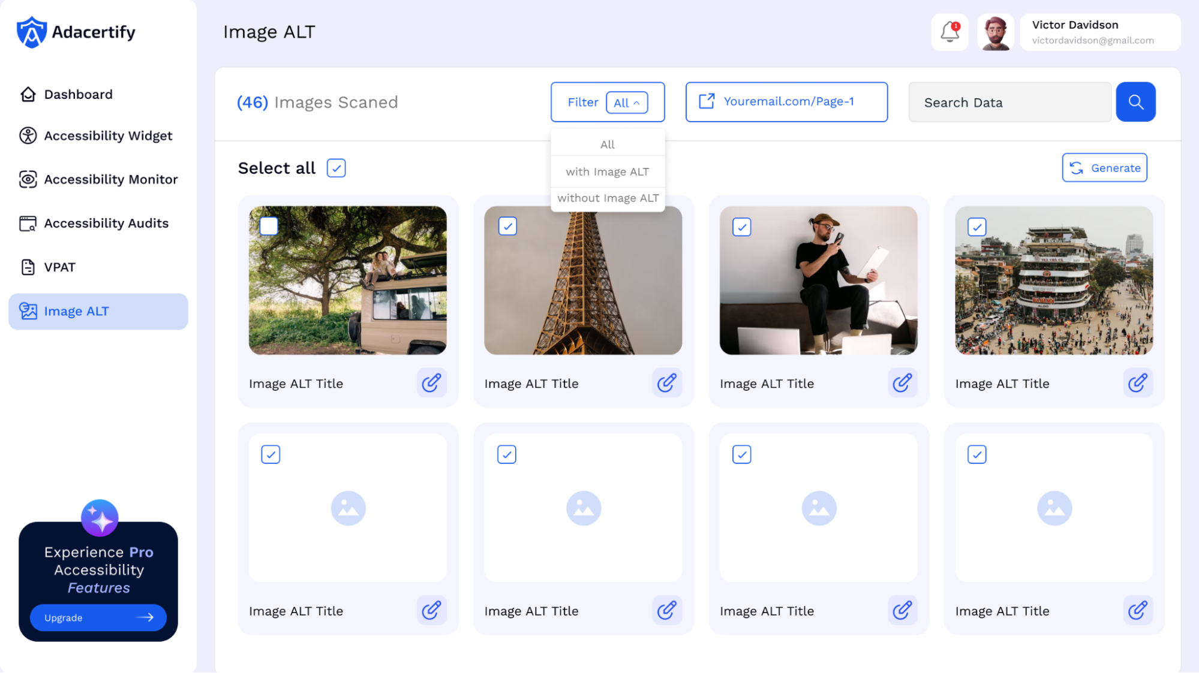
Task: Click the Upgrade button
Action: pos(98,617)
